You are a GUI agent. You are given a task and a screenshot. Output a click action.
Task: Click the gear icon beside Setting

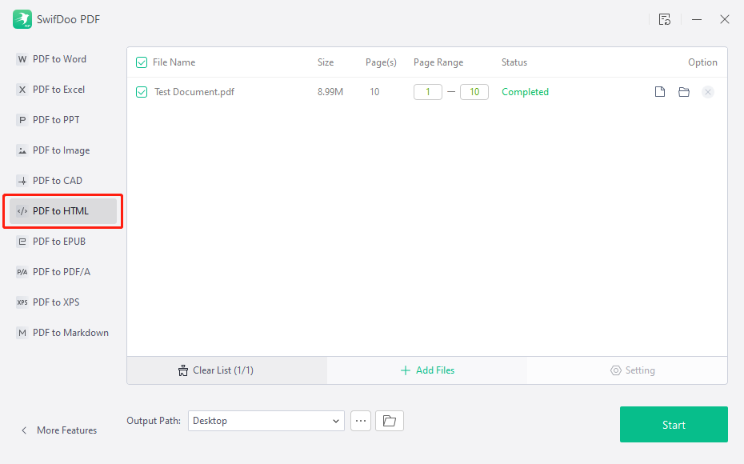pyautogui.click(x=615, y=370)
